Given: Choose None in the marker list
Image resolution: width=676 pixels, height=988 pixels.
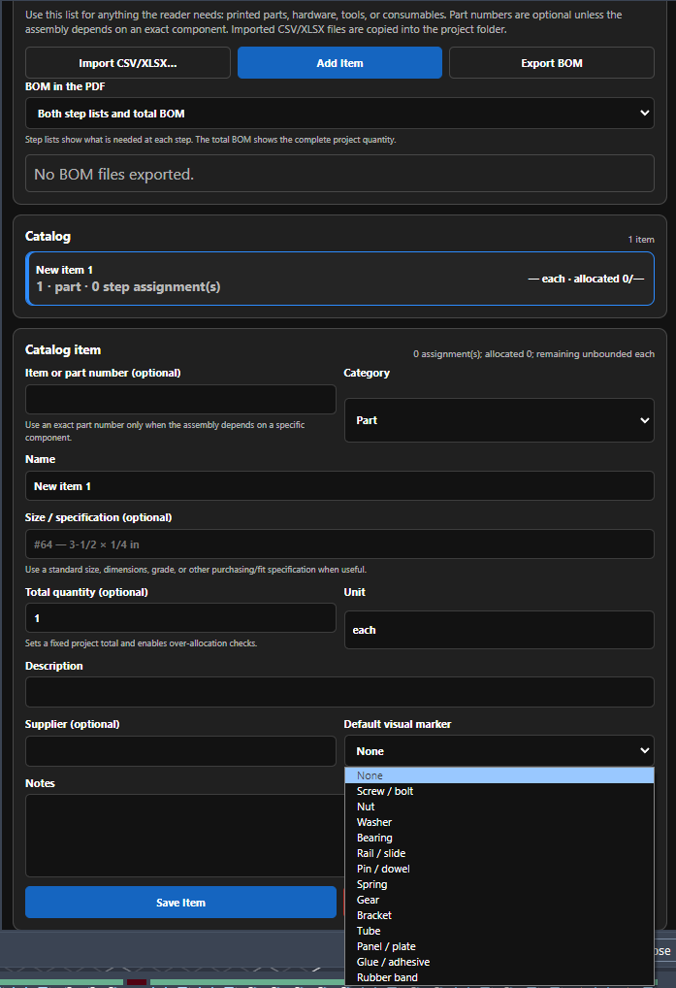Looking at the screenshot, I should point(499,775).
